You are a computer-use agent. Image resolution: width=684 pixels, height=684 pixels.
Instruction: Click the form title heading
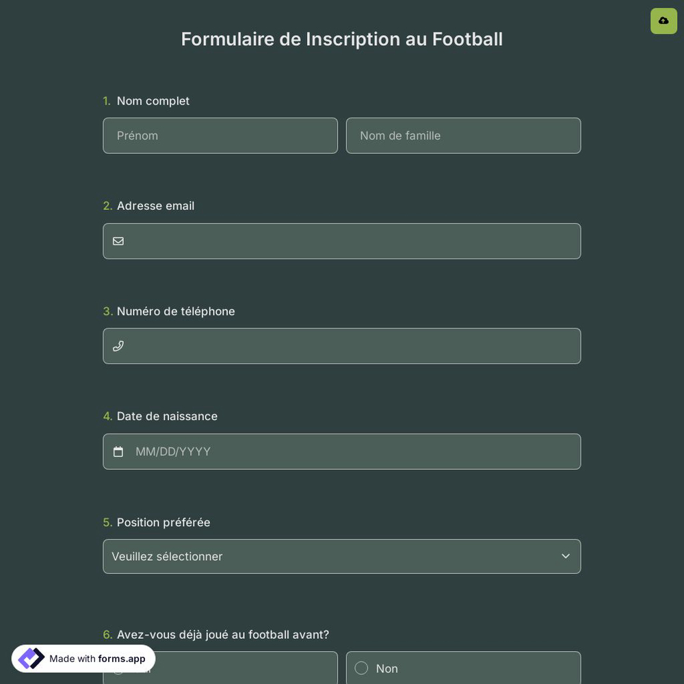[341, 39]
